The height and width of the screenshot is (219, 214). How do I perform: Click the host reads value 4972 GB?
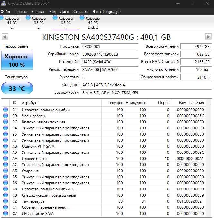(x=196, y=46)
